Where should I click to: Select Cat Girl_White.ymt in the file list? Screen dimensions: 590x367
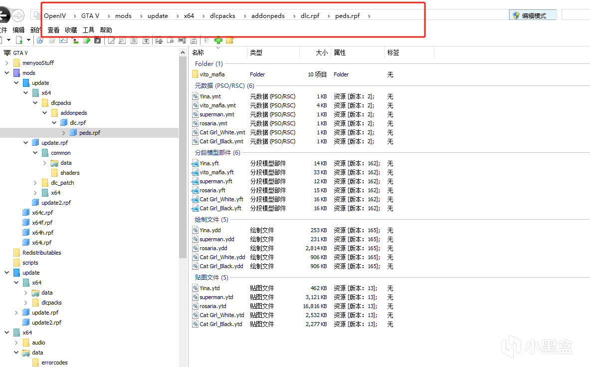(x=222, y=132)
